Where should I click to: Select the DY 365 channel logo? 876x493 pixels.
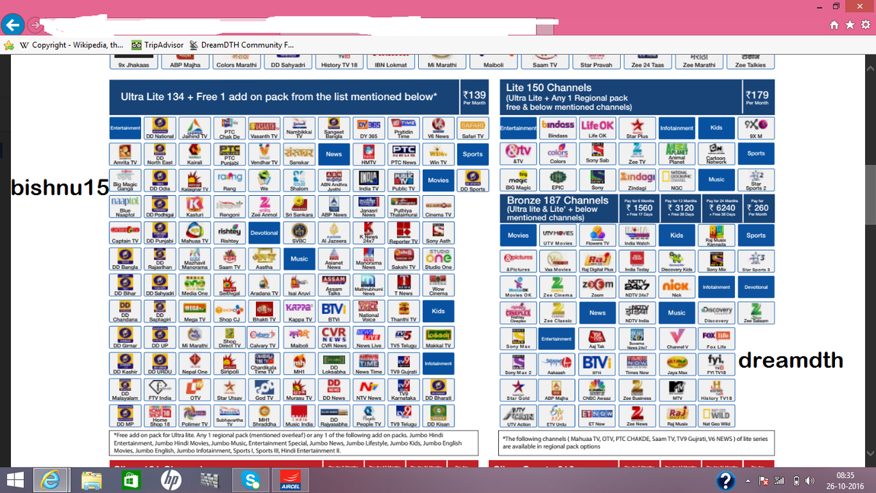(x=369, y=128)
